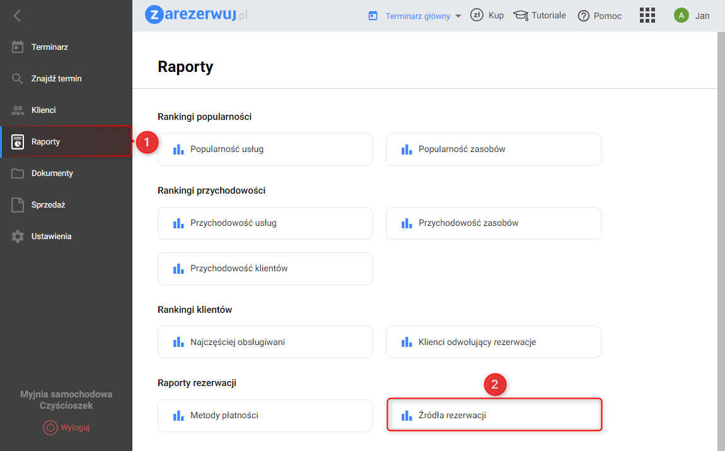Click the zarezerwuj.pl logo
725x451 pixels.
[196, 15]
